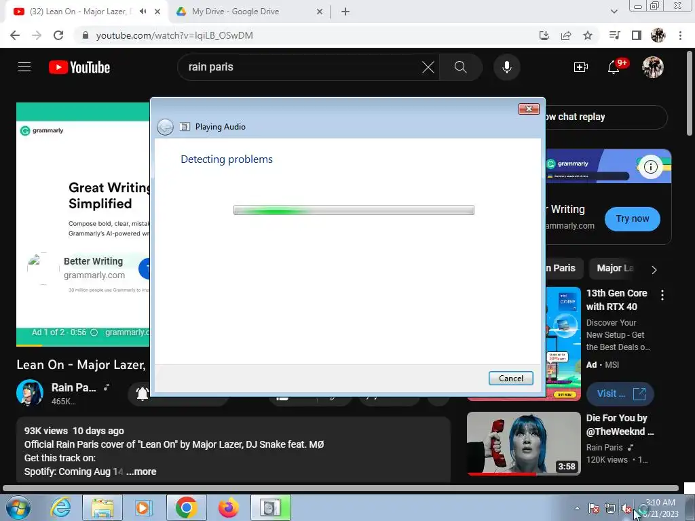695x521 pixels.
Task: Go forward in Chrome
Action: [x=37, y=35]
